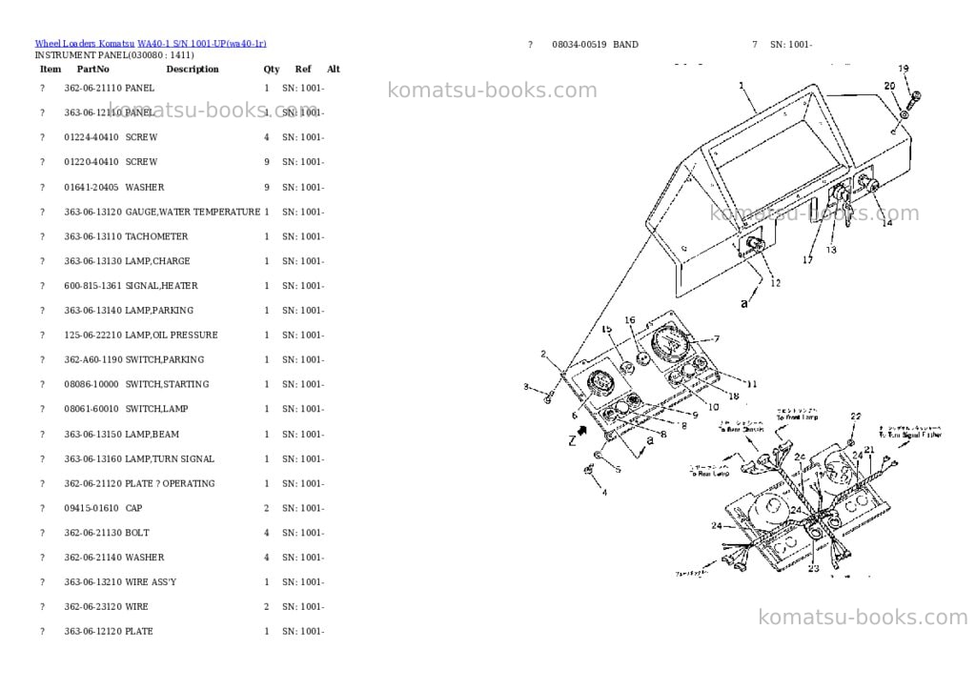
Task: Click callout number 22 on diagram
Action: click(856, 416)
